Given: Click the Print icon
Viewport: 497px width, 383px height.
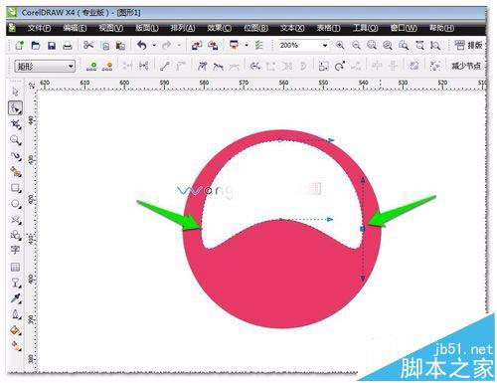Looking at the screenshot, I should click(x=68, y=46).
